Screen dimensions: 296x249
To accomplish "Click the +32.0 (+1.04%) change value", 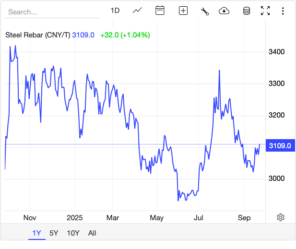I will point(125,35).
